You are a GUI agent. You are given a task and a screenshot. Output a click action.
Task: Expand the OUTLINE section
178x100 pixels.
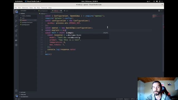23,92
